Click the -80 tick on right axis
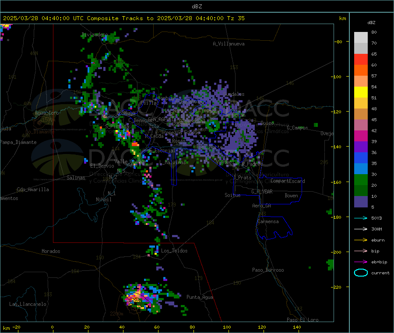 click(339, 42)
